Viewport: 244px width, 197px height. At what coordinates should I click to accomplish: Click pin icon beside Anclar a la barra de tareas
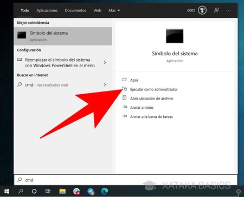coord(125,116)
